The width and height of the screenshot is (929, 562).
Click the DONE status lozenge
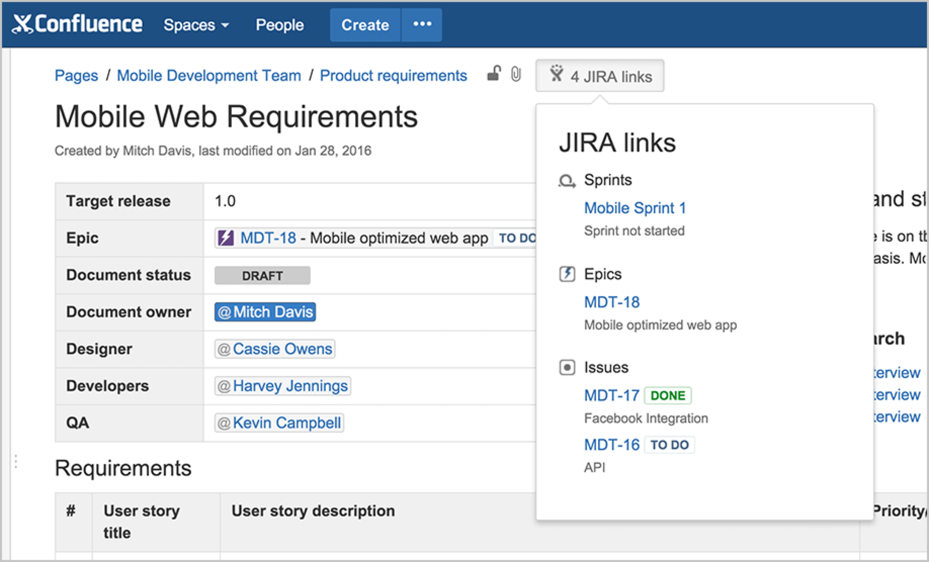668,395
